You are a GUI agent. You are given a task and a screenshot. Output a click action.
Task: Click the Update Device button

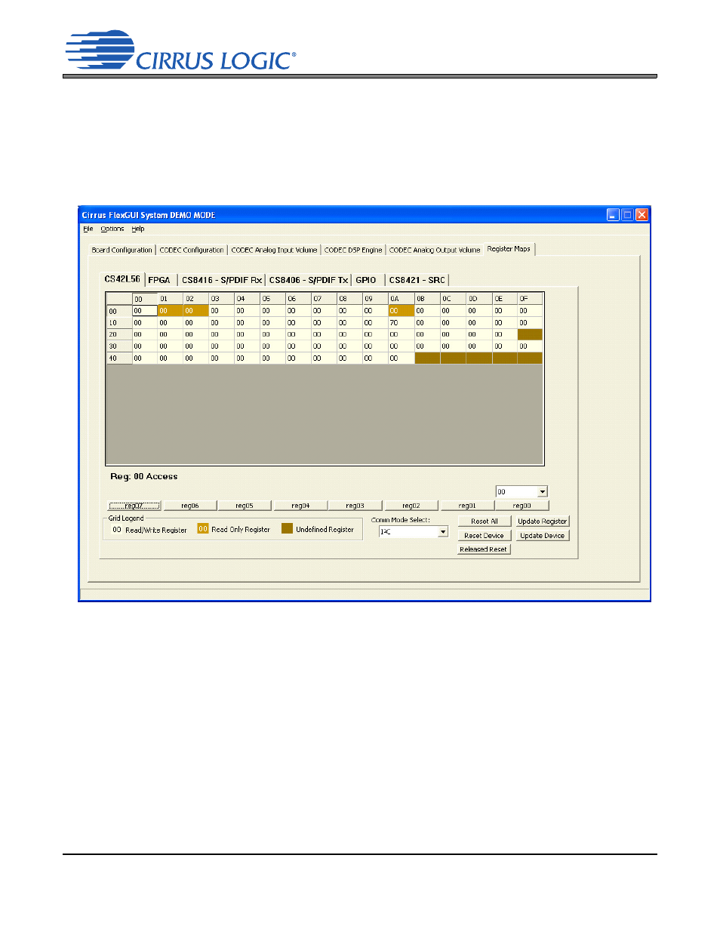542,536
